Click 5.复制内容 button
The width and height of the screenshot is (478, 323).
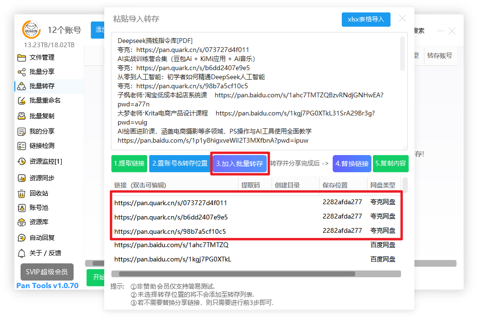pyautogui.click(x=391, y=164)
